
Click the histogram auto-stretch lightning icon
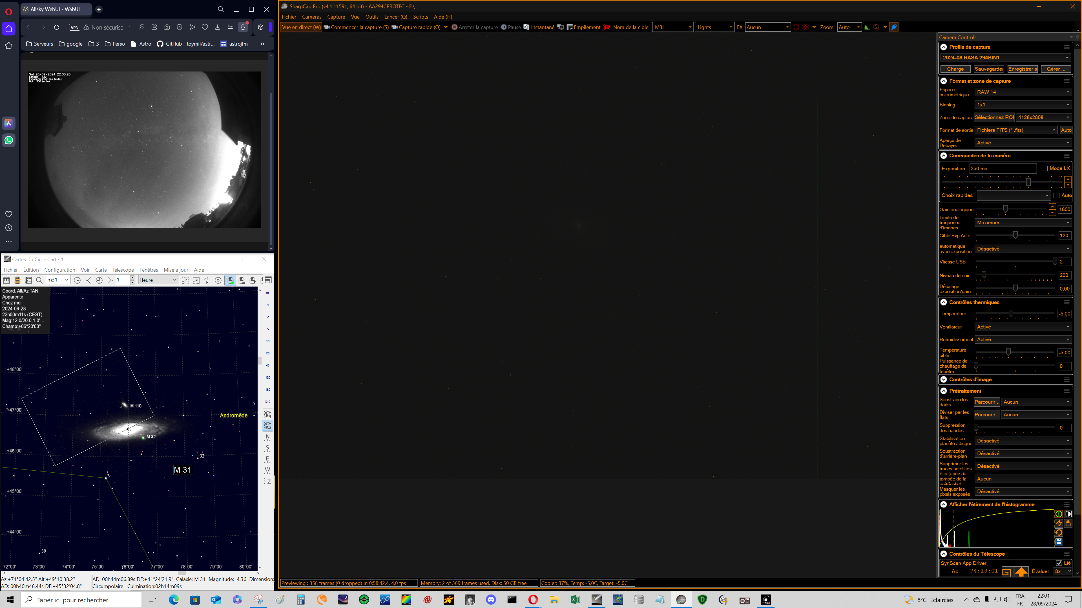coord(1059,523)
